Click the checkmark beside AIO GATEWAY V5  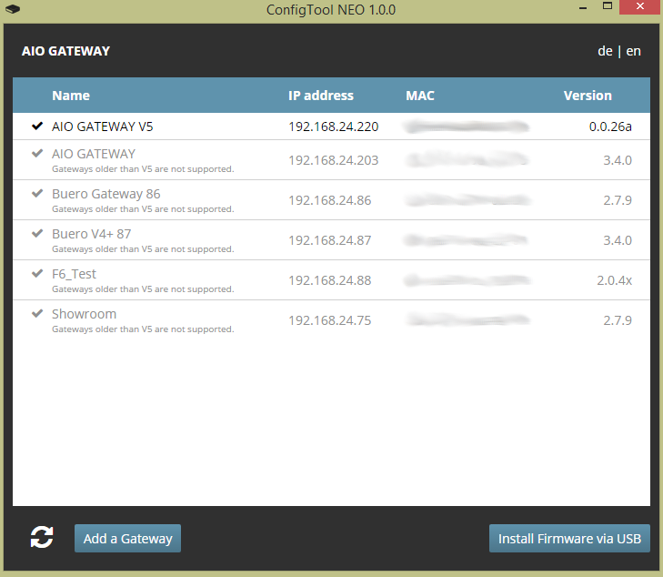click(x=37, y=127)
